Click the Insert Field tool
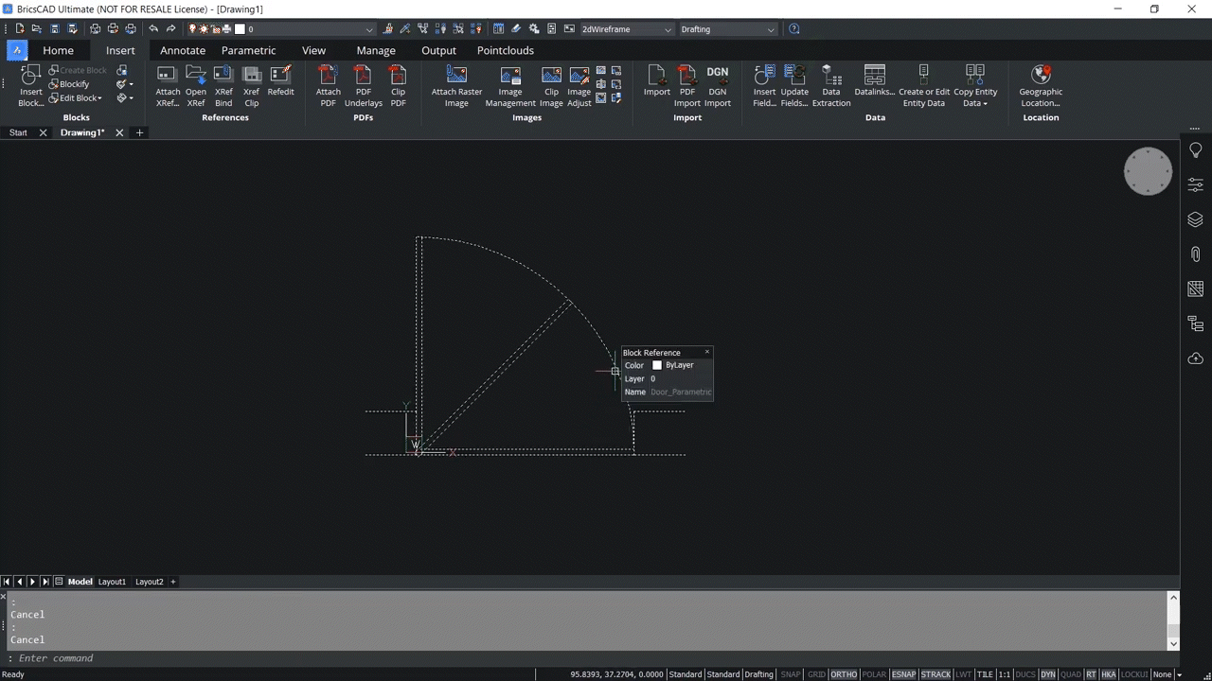1212x681 pixels. tap(764, 86)
